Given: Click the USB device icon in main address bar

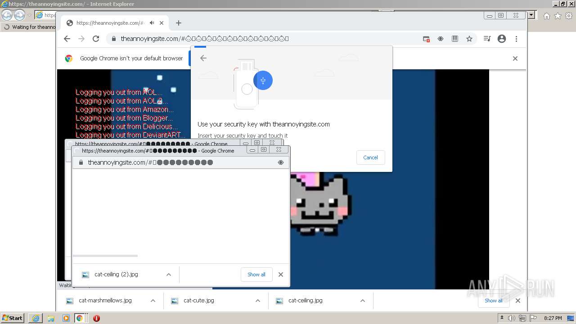Looking at the screenshot, I should [441, 39].
